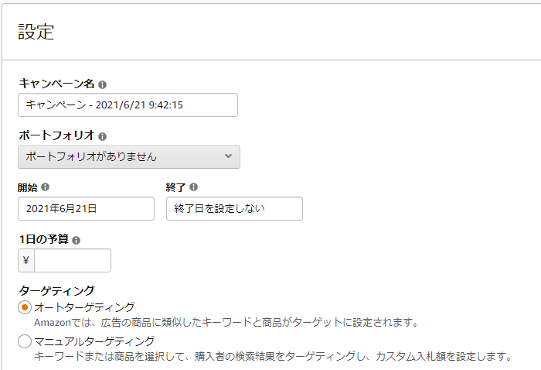Click the 1日の予算 label text
This screenshot has width=541, height=370.
(x=43, y=240)
